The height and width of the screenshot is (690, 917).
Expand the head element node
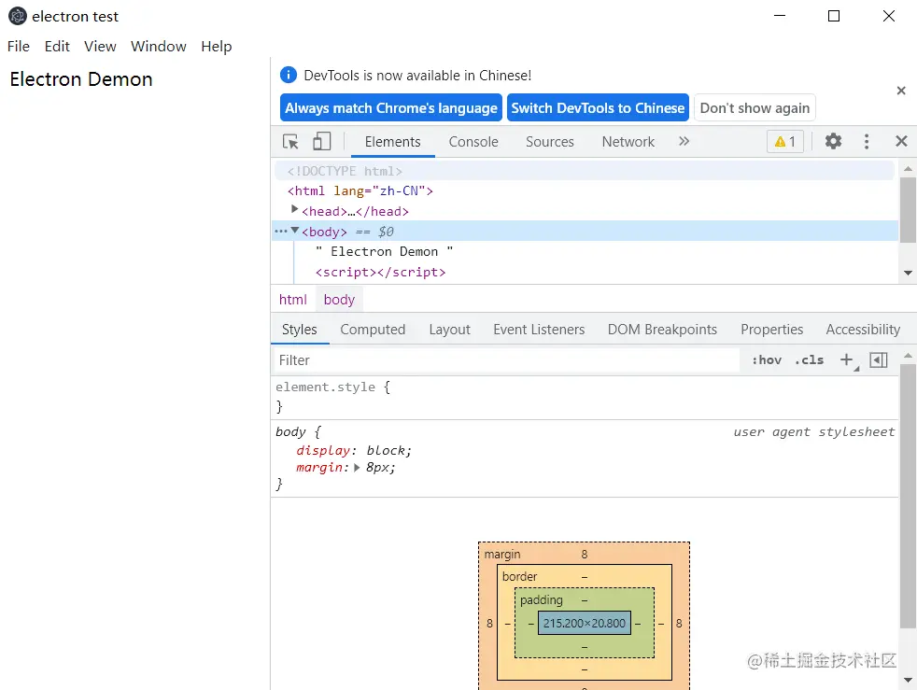click(x=295, y=209)
